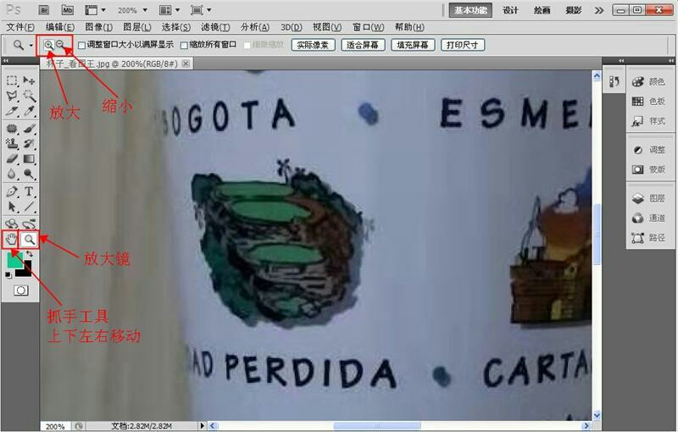Click the 填充屏幕 button
The image size is (678, 432).
(x=413, y=45)
